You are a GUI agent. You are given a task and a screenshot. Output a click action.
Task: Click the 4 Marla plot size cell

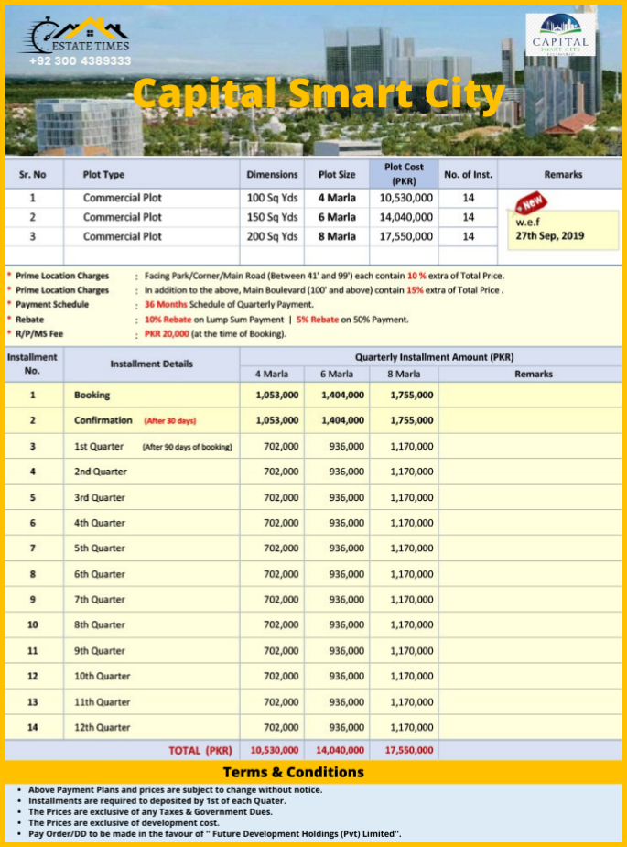point(337,198)
